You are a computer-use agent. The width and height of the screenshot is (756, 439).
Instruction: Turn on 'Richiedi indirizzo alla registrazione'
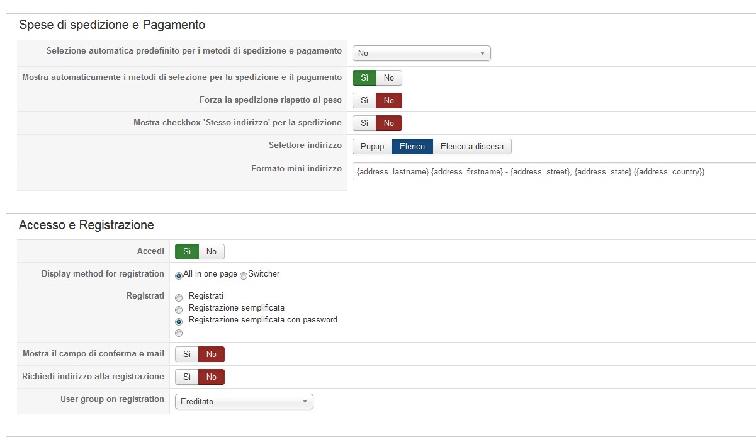pos(187,377)
